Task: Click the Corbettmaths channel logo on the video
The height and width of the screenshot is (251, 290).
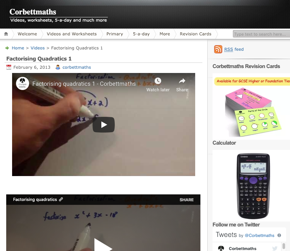Action: (x=22, y=83)
